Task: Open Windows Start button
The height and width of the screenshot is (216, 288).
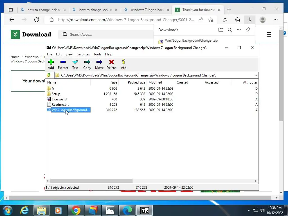Action: 8,210
